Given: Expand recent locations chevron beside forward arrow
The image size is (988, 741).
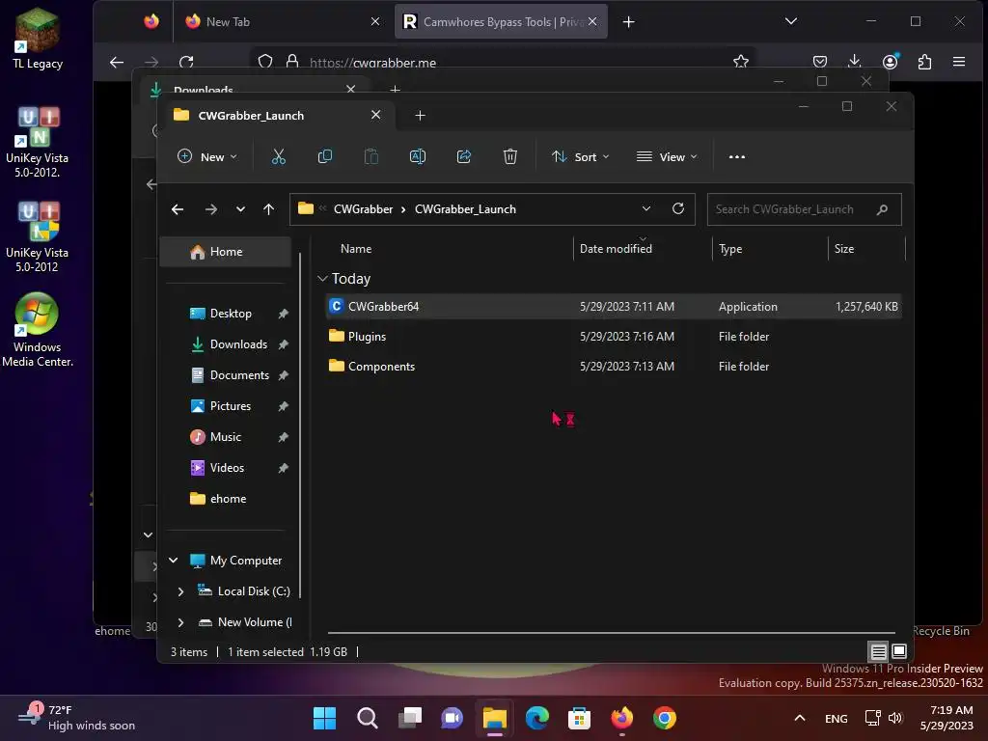Looking at the screenshot, I should (240, 209).
